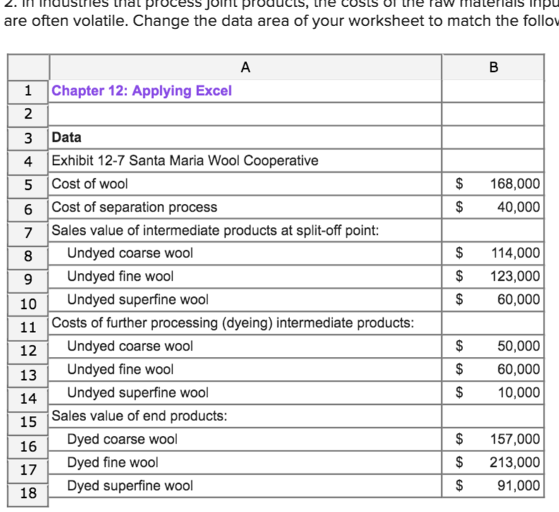Click "Undyed coarse wool" in row 8
The image size is (559, 512).
pos(246,253)
